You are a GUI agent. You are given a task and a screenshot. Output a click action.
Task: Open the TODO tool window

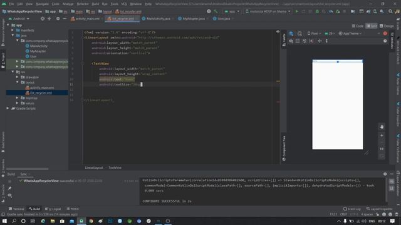coord(73,209)
